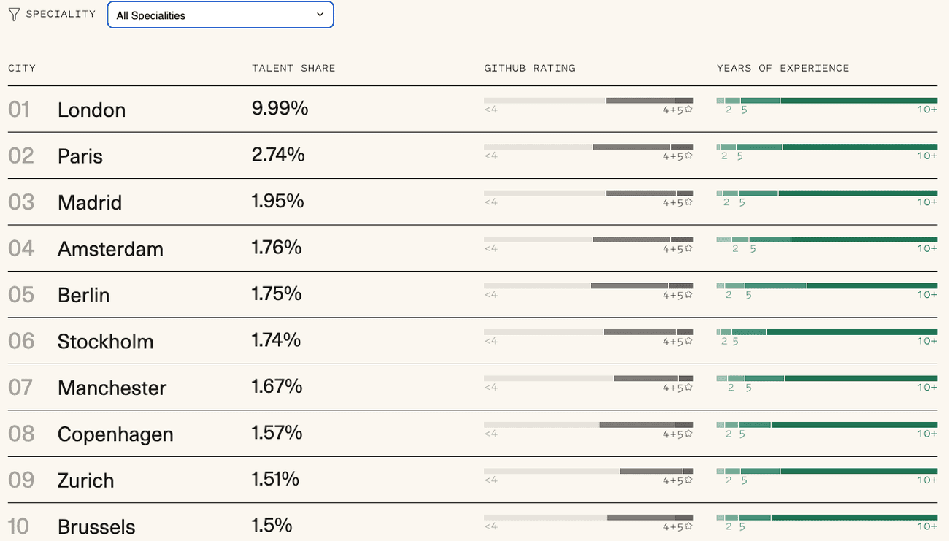
Task: Select the Brussels city name
Action: pyautogui.click(x=96, y=527)
